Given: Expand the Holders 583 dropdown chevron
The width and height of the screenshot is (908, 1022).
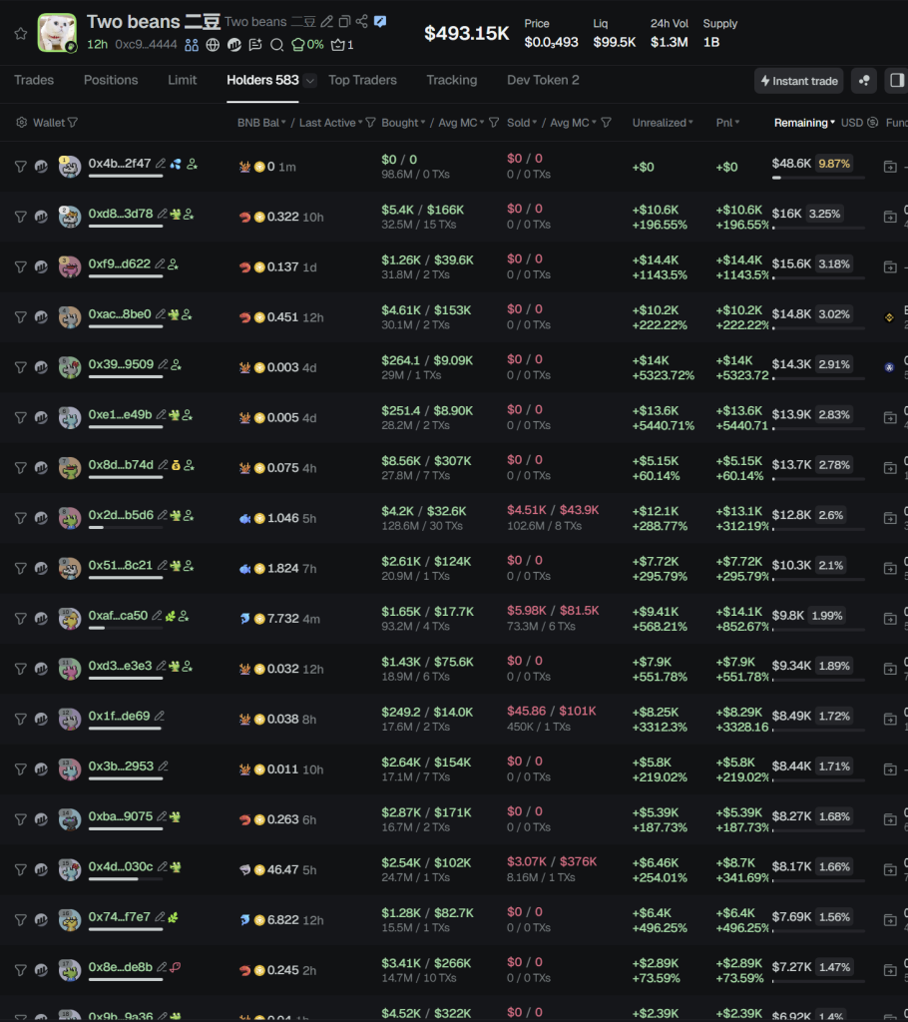Looking at the screenshot, I should tap(310, 81).
